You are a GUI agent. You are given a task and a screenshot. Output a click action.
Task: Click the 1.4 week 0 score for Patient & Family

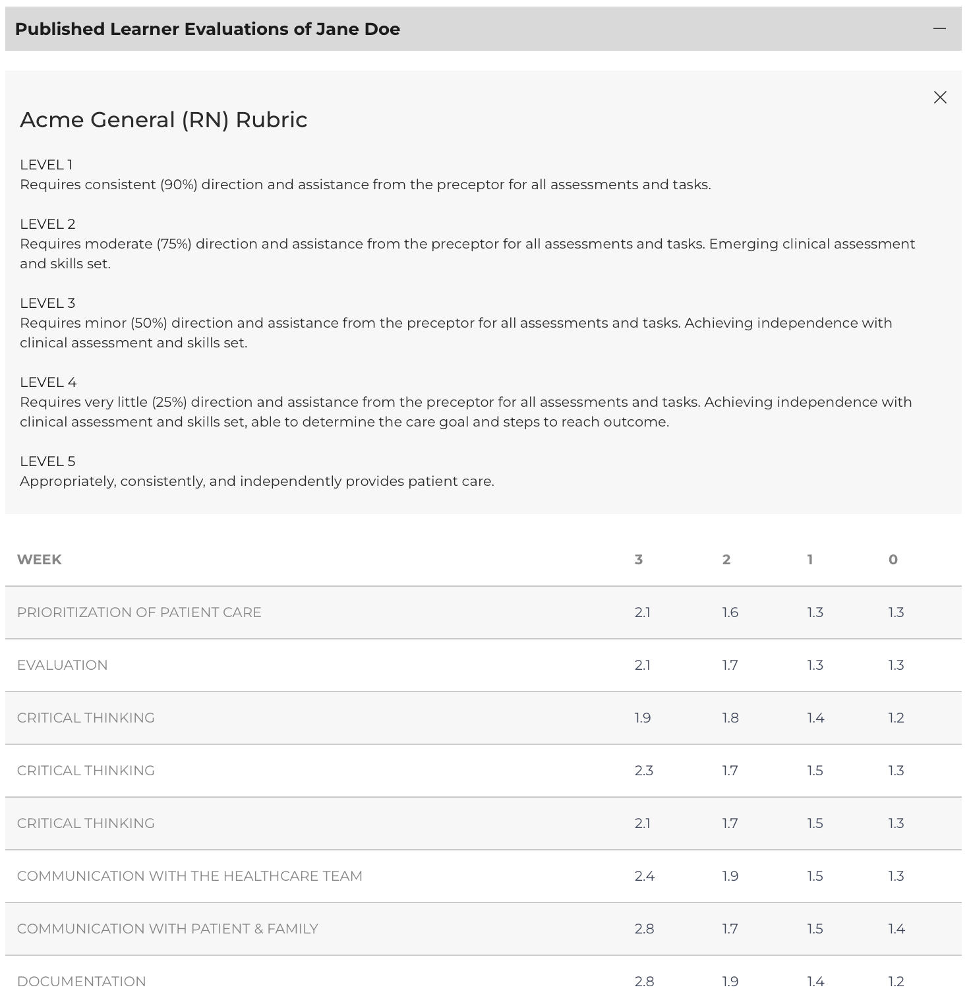pyautogui.click(x=896, y=929)
